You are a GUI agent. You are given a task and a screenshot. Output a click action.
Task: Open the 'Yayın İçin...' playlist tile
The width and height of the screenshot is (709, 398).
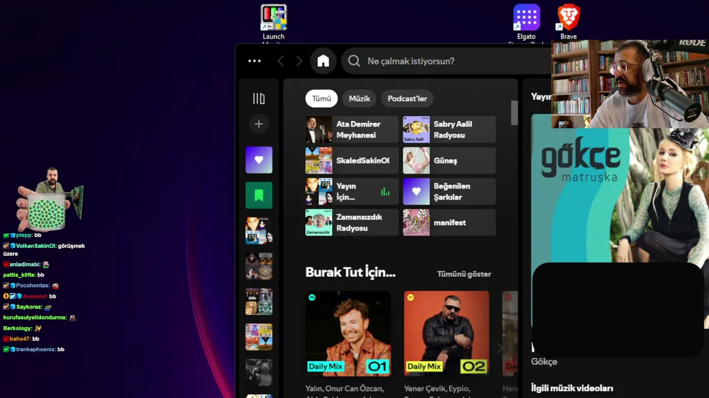(352, 191)
